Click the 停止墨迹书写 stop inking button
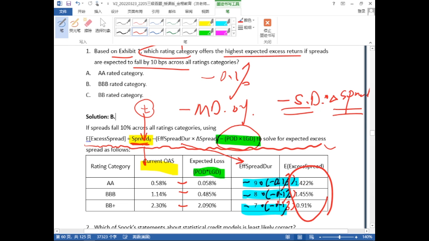429x241 pixels. pos(267,26)
